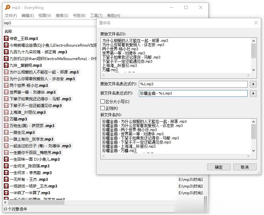Enable the 区分大小写(C) checkbox
This screenshot has width=264, height=215.
coord(102,102)
